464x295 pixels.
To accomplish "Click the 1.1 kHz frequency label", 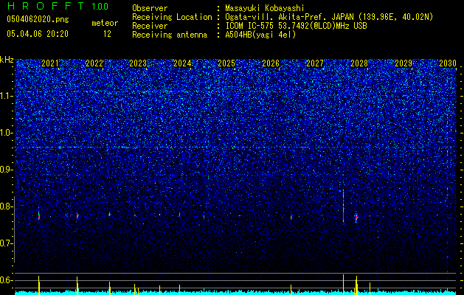I will tap(7, 96).
